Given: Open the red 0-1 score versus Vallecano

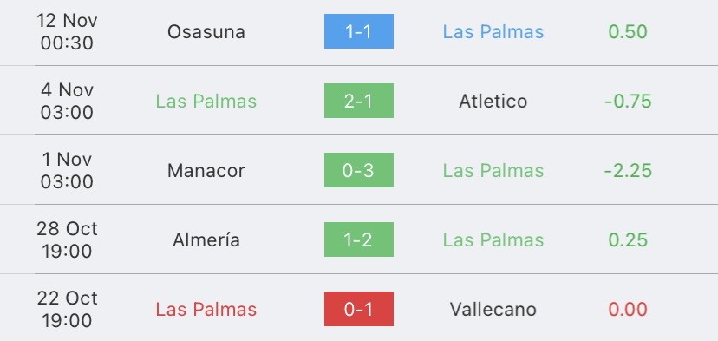Looking at the screenshot, I should 358,309.
